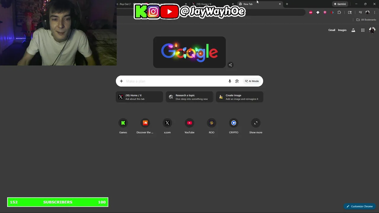Screen dimensions: 379x213
Task: Select Research a topic suggestion
Action: tap(189, 97)
